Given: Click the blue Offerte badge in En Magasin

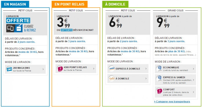Looking at the screenshot, I should pyautogui.click(x=18, y=21).
